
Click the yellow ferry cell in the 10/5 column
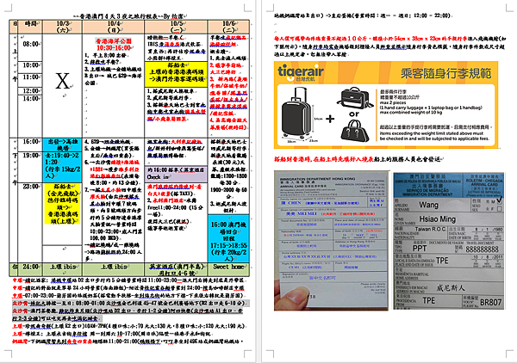coord(176,74)
